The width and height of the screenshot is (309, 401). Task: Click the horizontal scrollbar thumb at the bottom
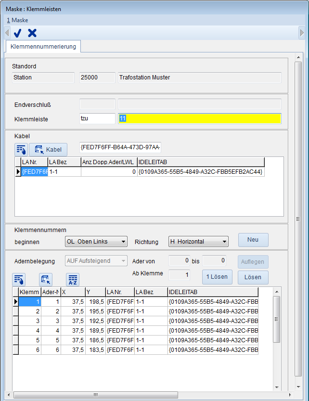coord(96,395)
